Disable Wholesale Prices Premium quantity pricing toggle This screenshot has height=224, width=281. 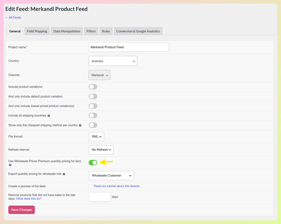pyautogui.click(x=93, y=163)
